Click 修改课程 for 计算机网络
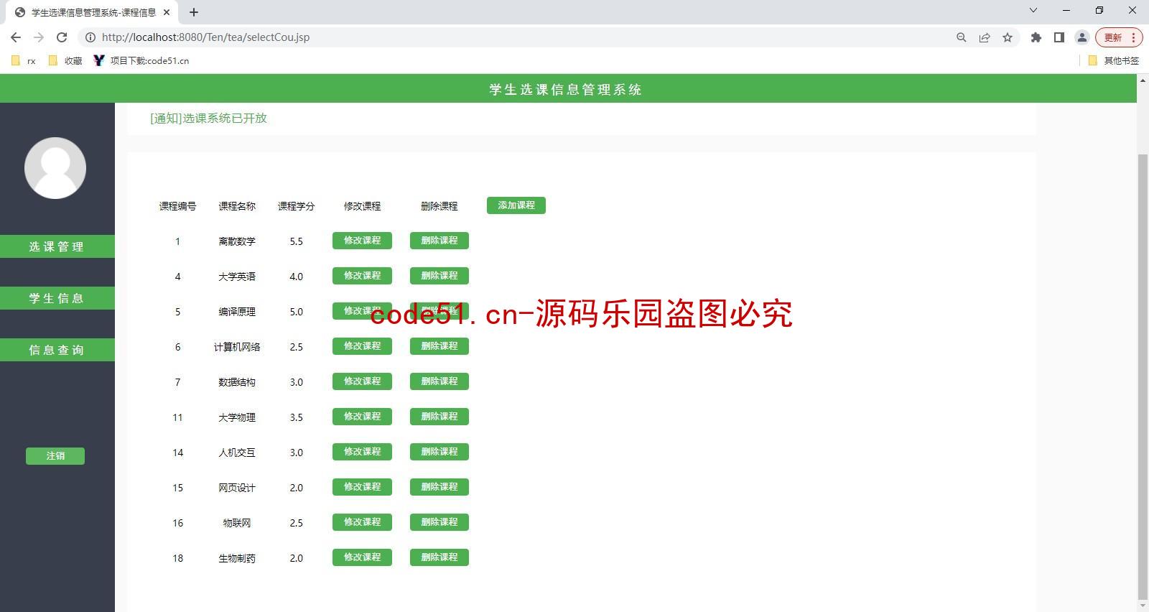 pos(362,346)
